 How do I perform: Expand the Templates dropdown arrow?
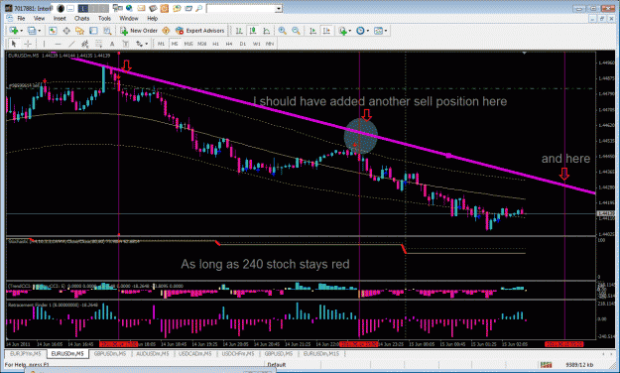[386, 31]
